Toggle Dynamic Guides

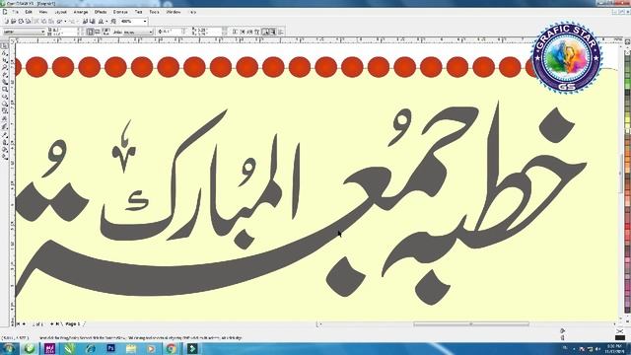[256, 32]
